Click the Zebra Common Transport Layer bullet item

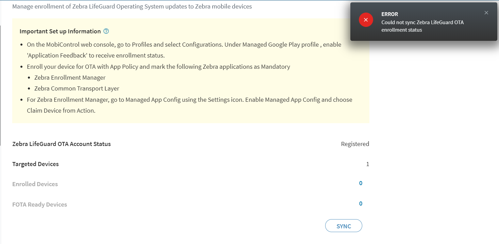tap(77, 88)
